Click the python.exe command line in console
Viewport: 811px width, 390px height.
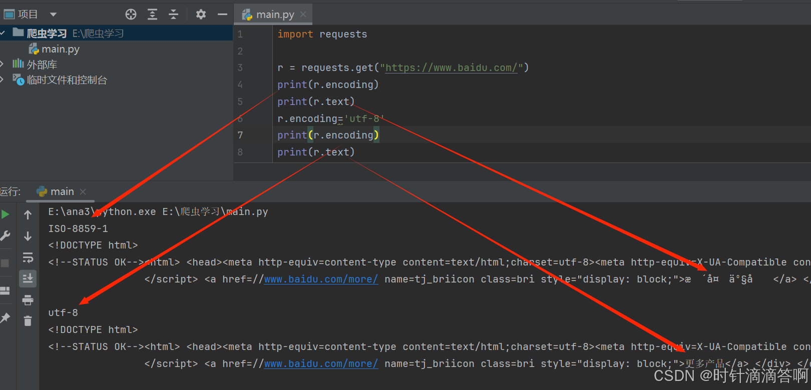point(158,211)
